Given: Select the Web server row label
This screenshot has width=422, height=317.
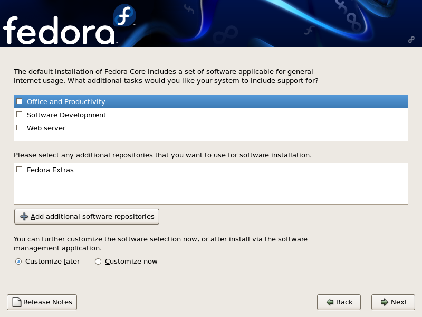Looking at the screenshot, I should [46, 128].
